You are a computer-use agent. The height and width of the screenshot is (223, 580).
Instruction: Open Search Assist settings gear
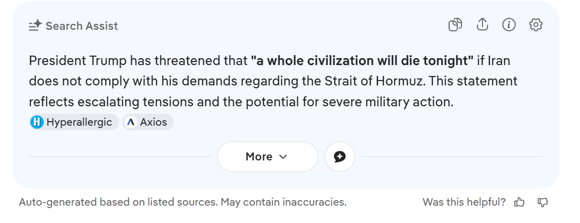(536, 25)
